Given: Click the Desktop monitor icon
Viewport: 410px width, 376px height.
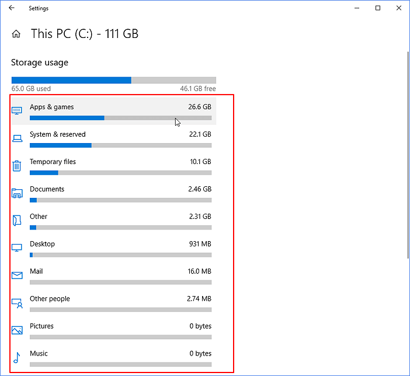Looking at the screenshot, I should point(17,248).
